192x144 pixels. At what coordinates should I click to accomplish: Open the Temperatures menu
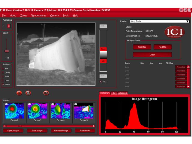click(x=38, y=15)
